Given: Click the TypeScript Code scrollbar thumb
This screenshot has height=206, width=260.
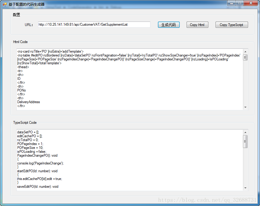Looking at the screenshot, I should click(x=245, y=141).
